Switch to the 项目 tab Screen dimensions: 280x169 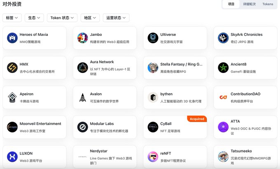[231, 4]
